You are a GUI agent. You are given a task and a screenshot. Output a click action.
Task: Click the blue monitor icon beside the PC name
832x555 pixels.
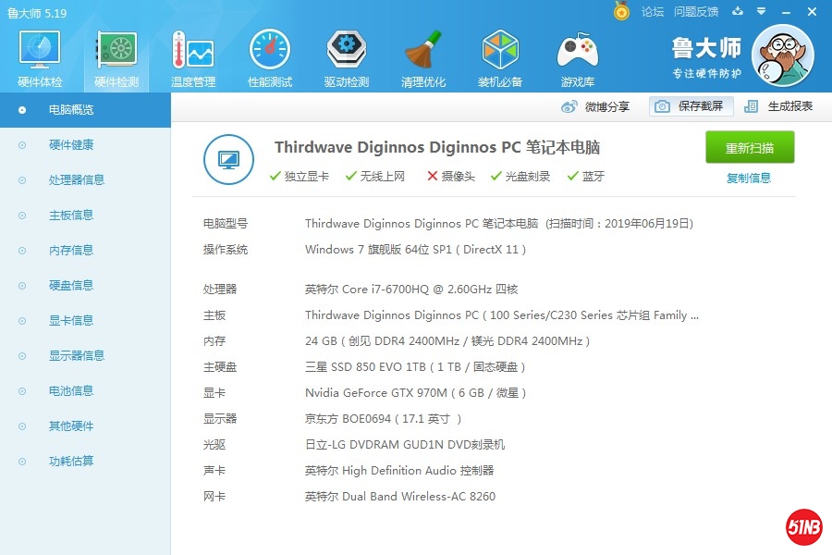point(228,159)
